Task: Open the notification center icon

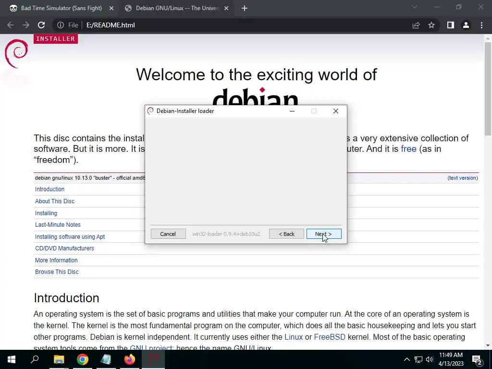Action: pyautogui.click(x=477, y=359)
